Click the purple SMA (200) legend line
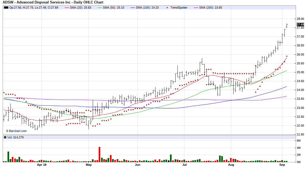 [x=196, y=8]
